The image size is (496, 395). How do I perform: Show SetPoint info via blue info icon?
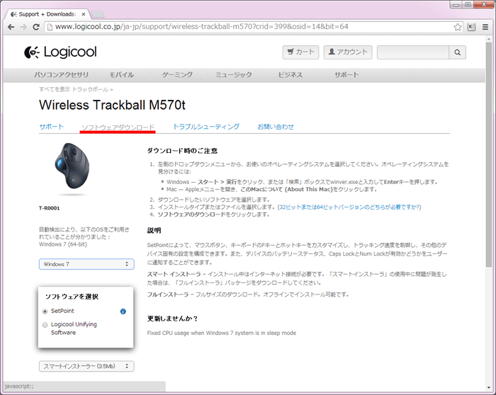pyautogui.click(x=123, y=311)
